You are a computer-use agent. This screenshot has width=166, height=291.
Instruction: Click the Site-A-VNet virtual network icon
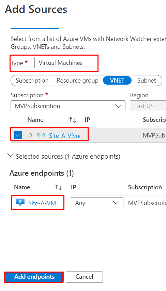41,135
